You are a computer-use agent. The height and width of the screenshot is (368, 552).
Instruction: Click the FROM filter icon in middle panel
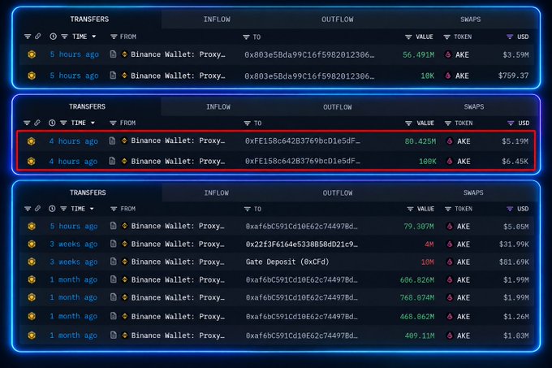[x=113, y=123]
